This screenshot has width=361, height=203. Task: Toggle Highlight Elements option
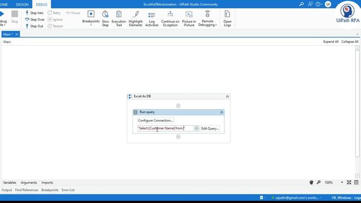point(135,19)
